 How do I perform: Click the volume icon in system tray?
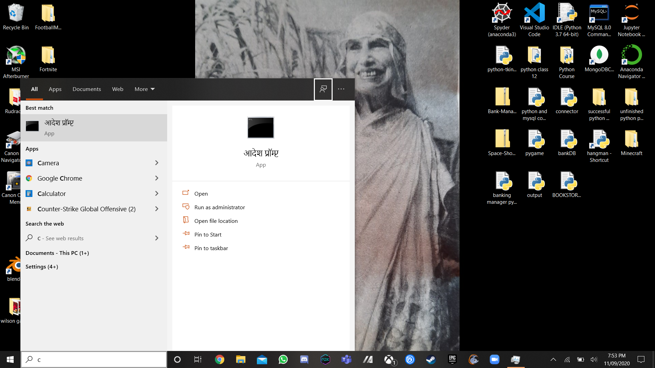tap(594, 359)
